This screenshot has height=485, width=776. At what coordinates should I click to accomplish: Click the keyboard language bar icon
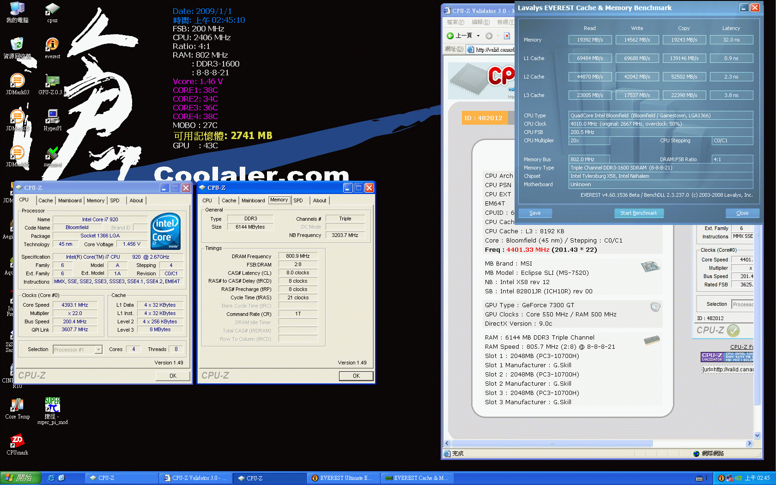click(699, 478)
